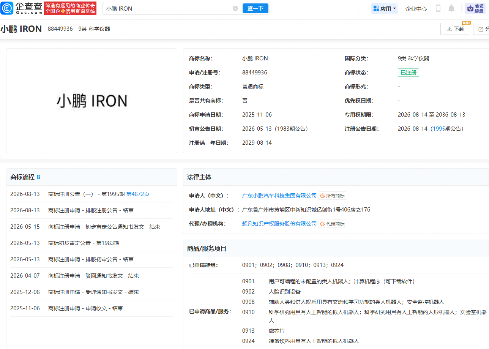The height and width of the screenshot is (349, 489).
Task: Click the 代理商标 badge next to agency
Action: pos(333,224)
